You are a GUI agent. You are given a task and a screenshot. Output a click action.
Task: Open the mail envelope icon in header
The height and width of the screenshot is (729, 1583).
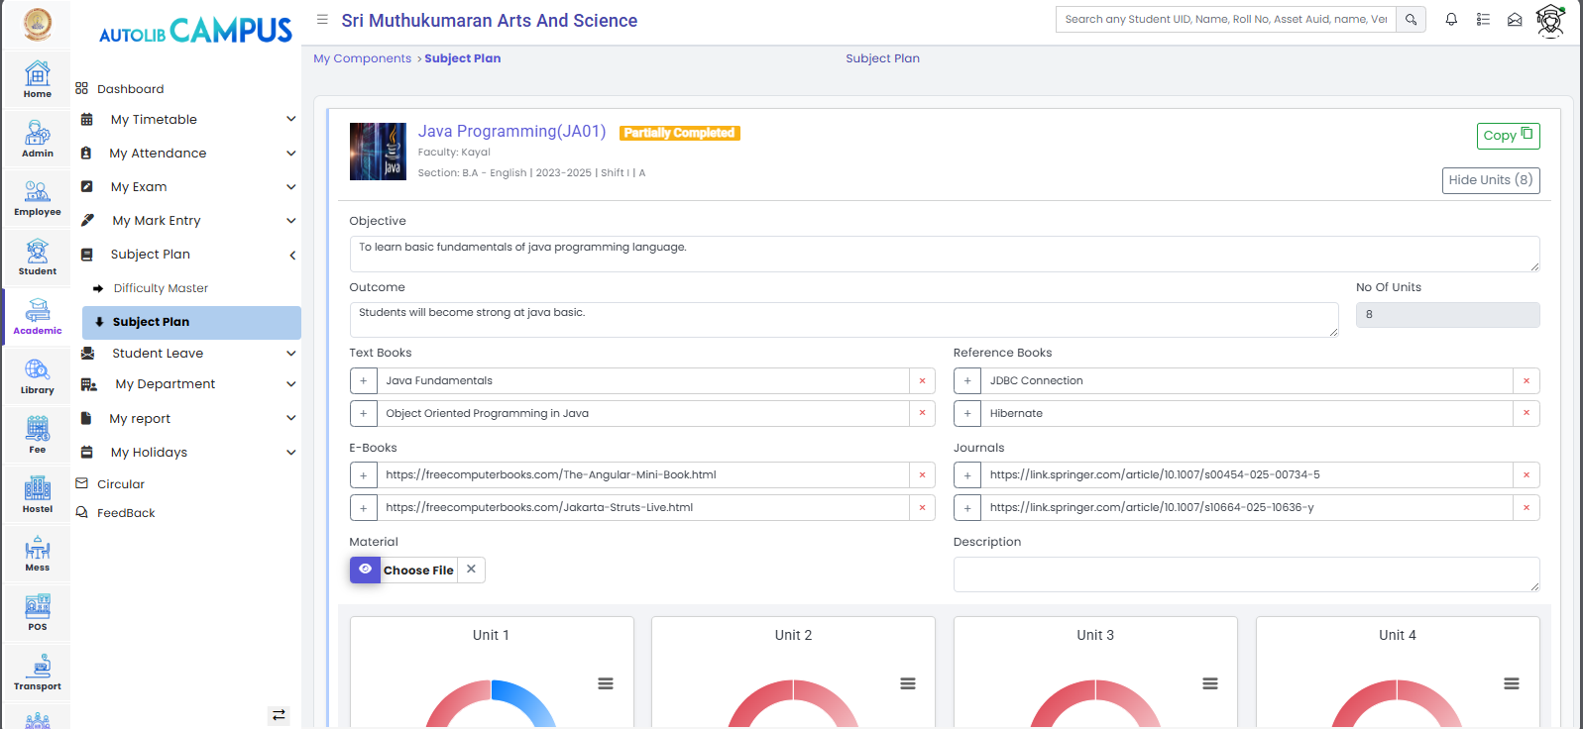click(x=1515, y=20)
